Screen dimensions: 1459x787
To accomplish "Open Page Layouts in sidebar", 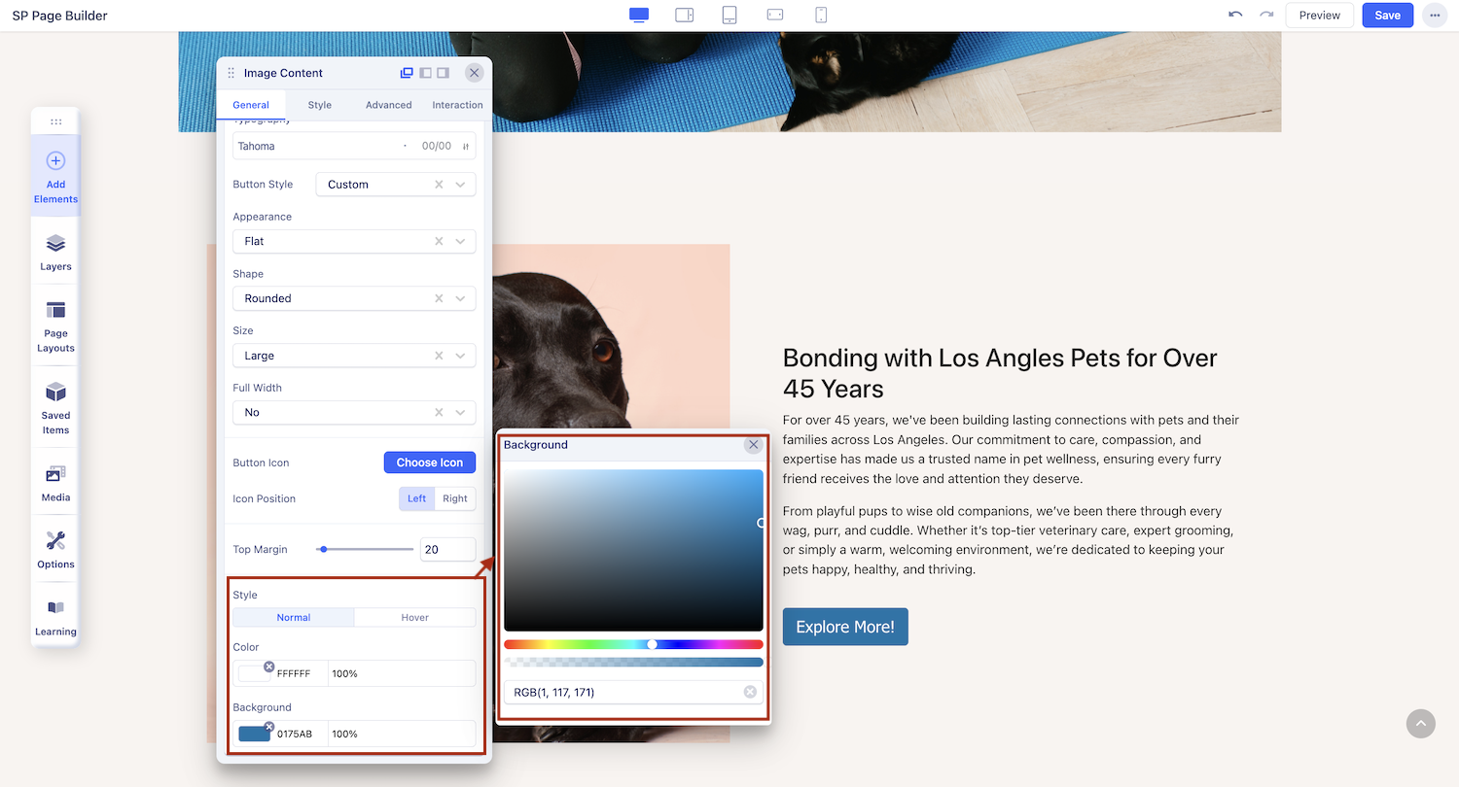I will 55,325.
